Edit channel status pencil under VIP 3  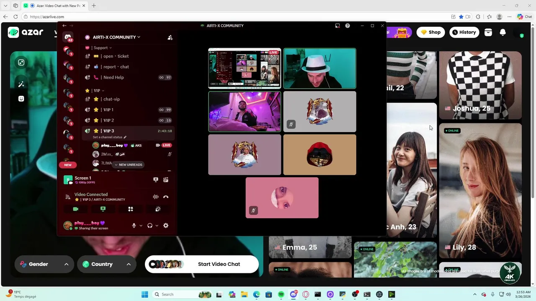tap(125, 137)
